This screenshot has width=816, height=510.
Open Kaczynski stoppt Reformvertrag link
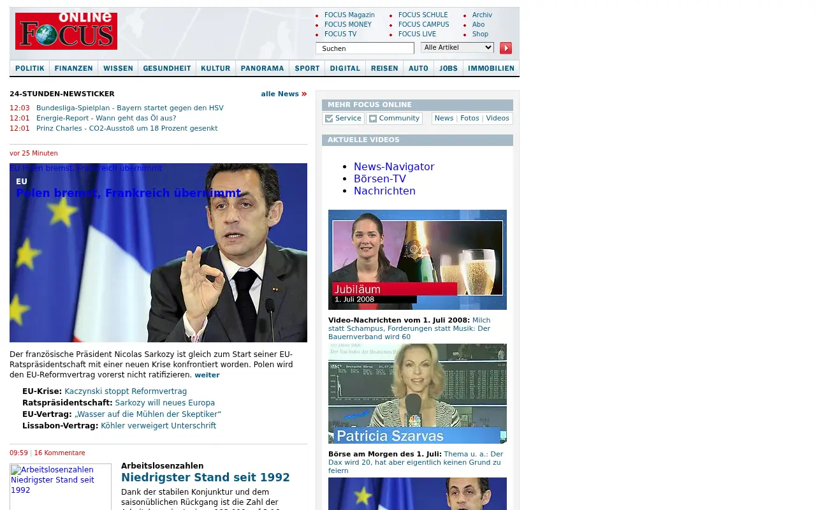point(126,391)
